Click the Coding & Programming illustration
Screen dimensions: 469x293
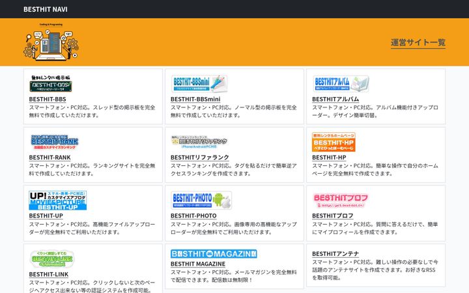[51, 42]
